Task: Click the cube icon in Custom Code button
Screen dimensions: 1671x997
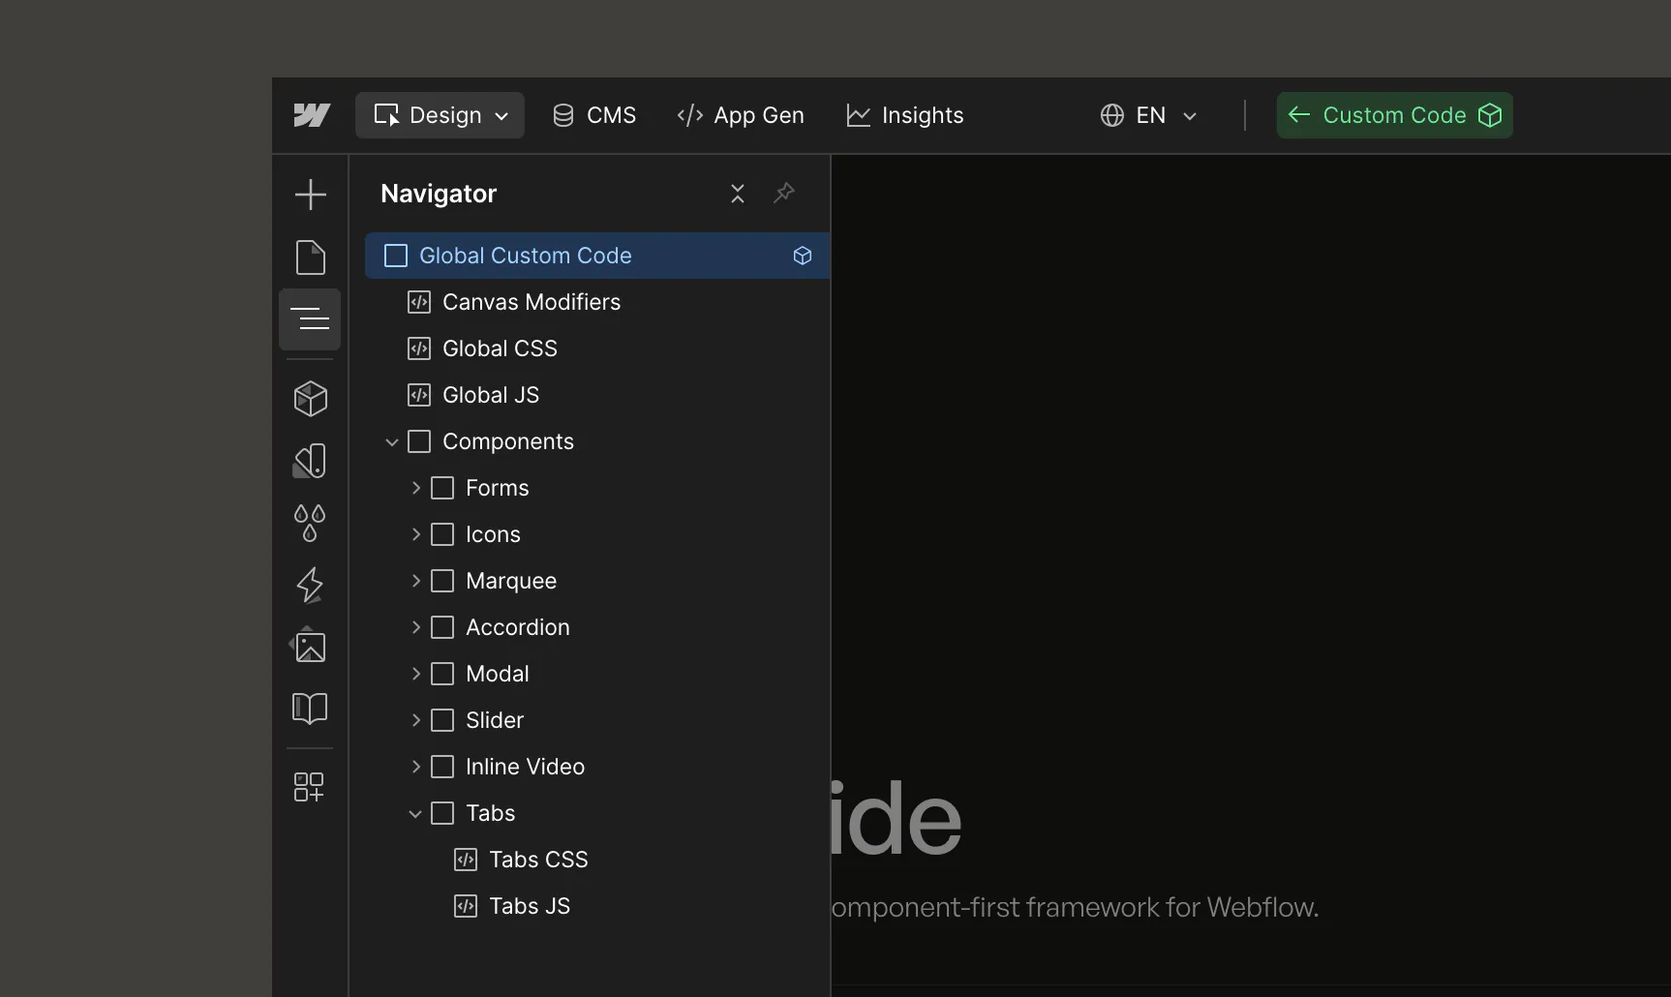Action: 1490,115
